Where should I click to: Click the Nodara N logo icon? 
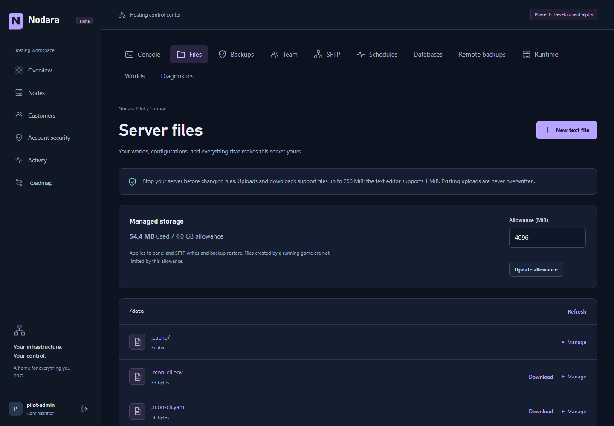(16, 20)
